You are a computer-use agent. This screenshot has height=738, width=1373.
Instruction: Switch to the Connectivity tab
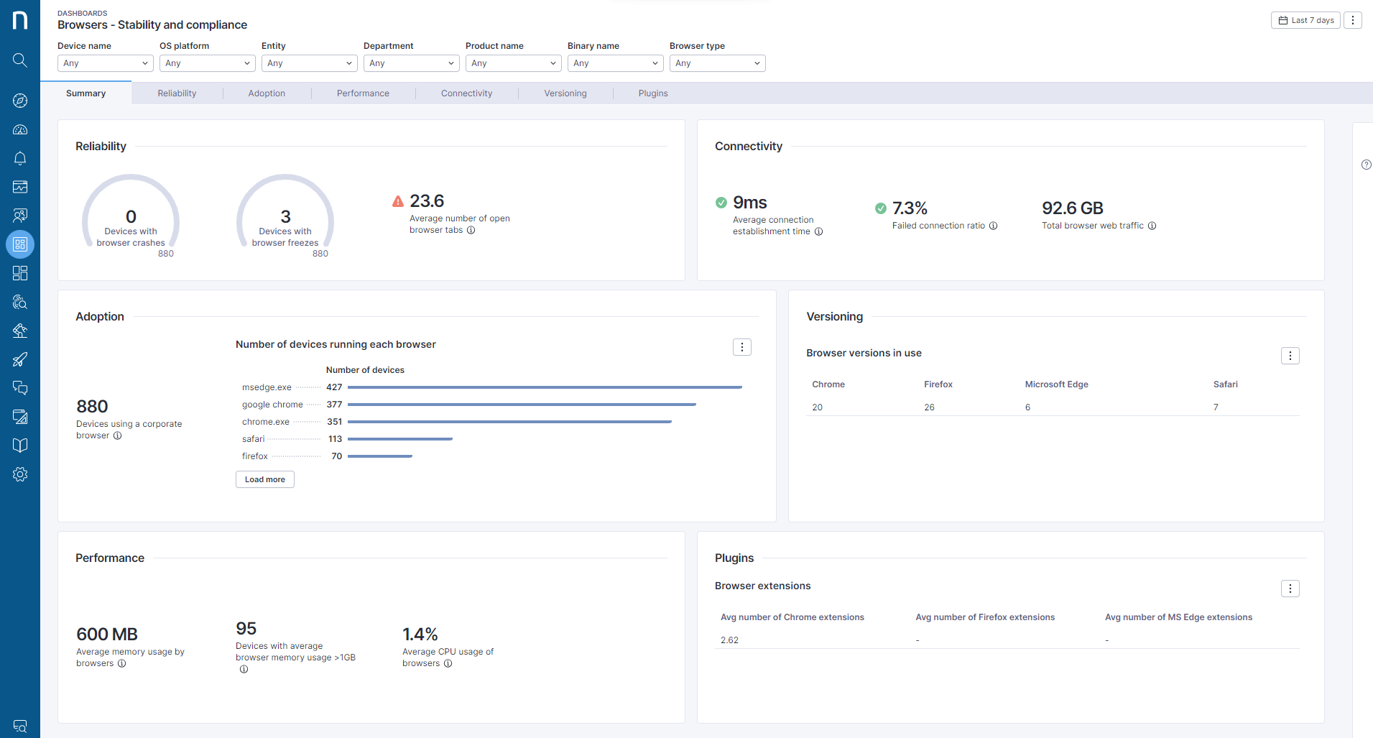click(467, 93)
